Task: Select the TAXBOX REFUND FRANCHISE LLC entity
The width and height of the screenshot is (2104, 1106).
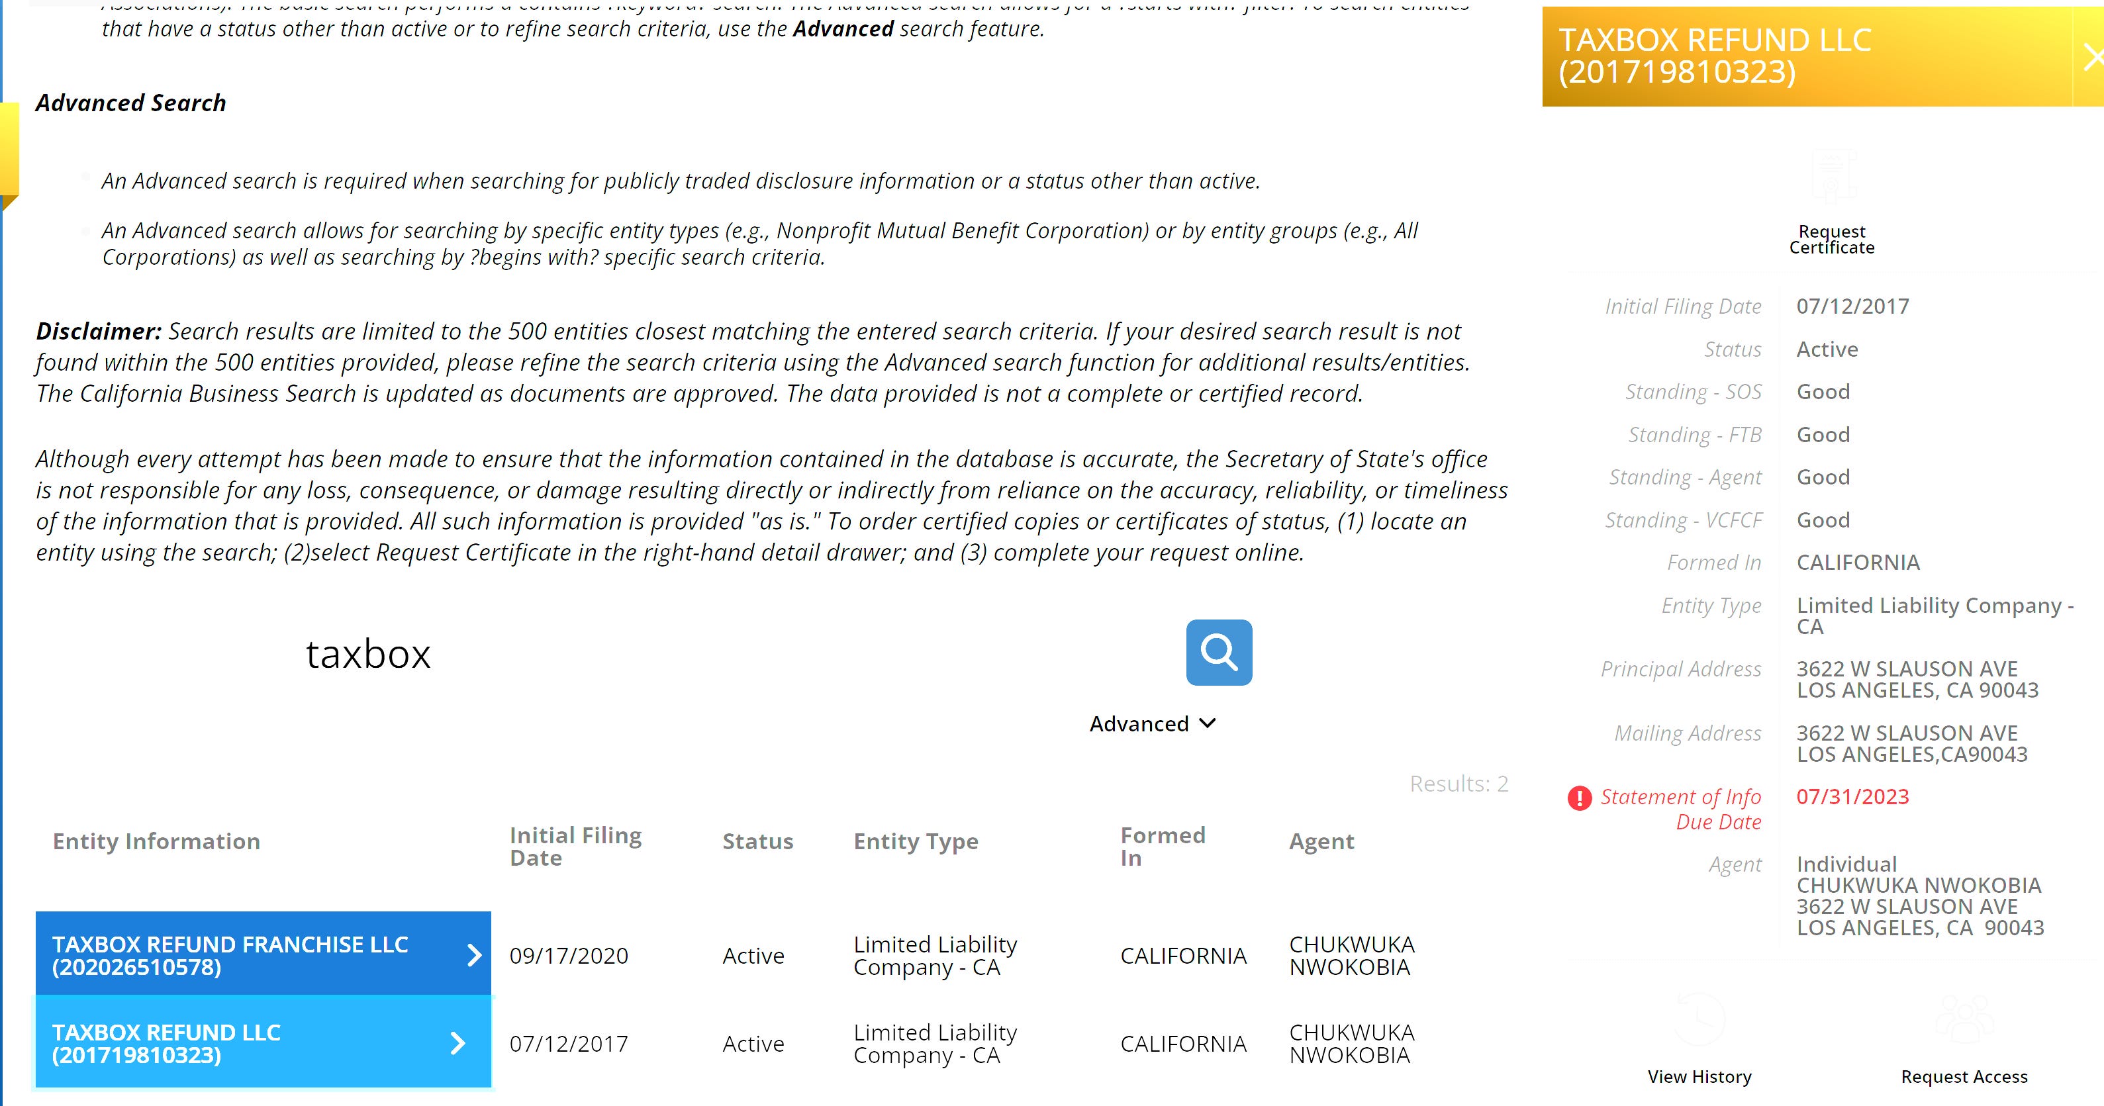Action: 230,955
